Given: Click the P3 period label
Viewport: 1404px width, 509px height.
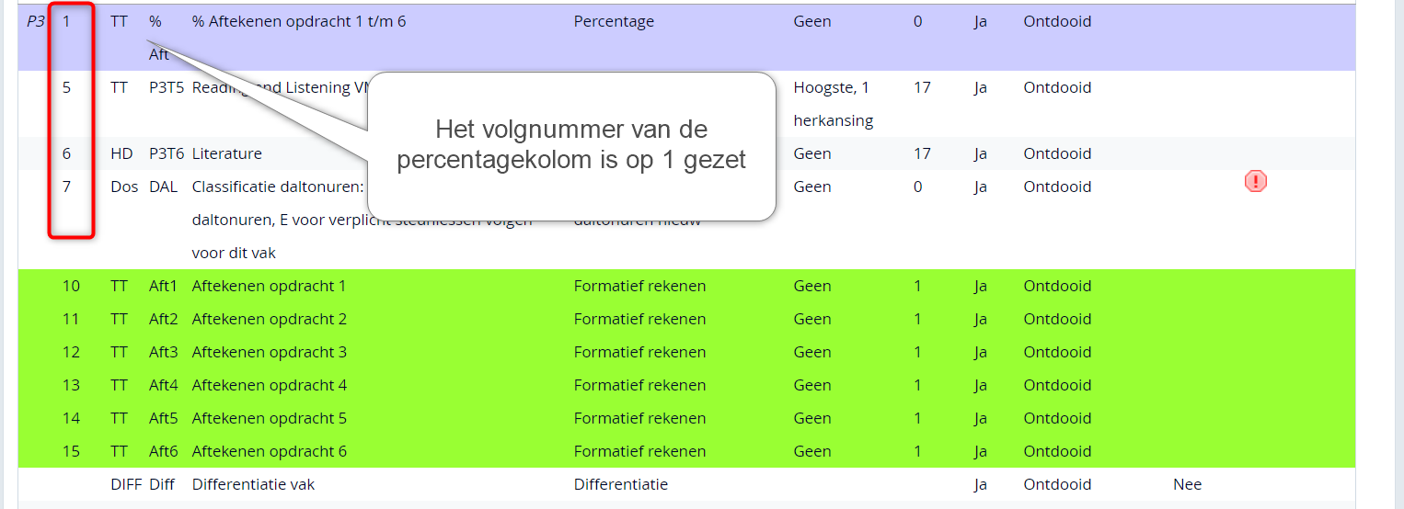Looking at the screenshot, I should tap(35, 21).
